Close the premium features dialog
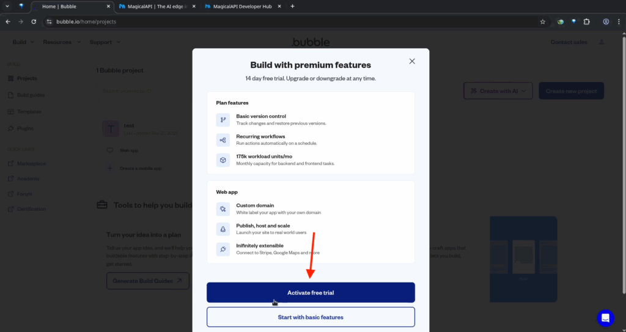Screen dimensions: 626x332 412,61
